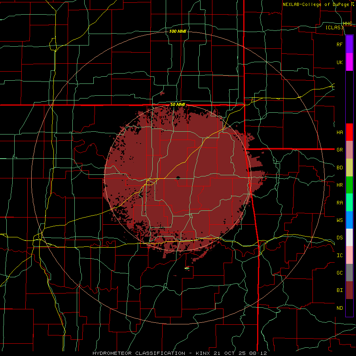
Task: Click the RA legend label
Action: (x=339, y=203)
